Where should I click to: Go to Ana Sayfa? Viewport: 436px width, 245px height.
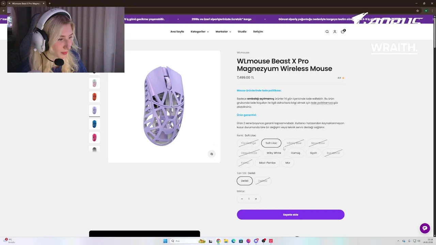click(177, 32)
